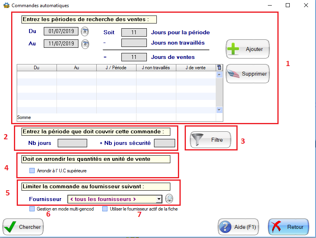The height and width of the screenshot is (238, 316).
Task: Click Chercher to start the search
Action: (23, 227)
